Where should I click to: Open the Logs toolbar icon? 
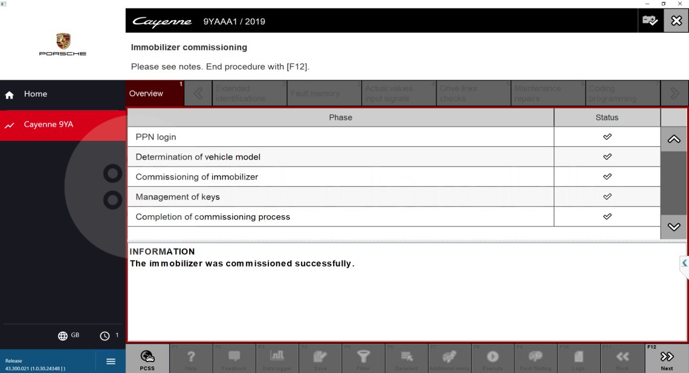click(578, 358)
